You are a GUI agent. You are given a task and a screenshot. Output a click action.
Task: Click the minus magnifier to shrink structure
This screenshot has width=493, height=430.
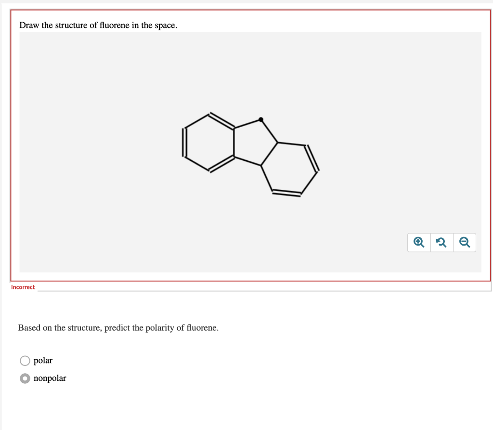(x=464, y=242)
